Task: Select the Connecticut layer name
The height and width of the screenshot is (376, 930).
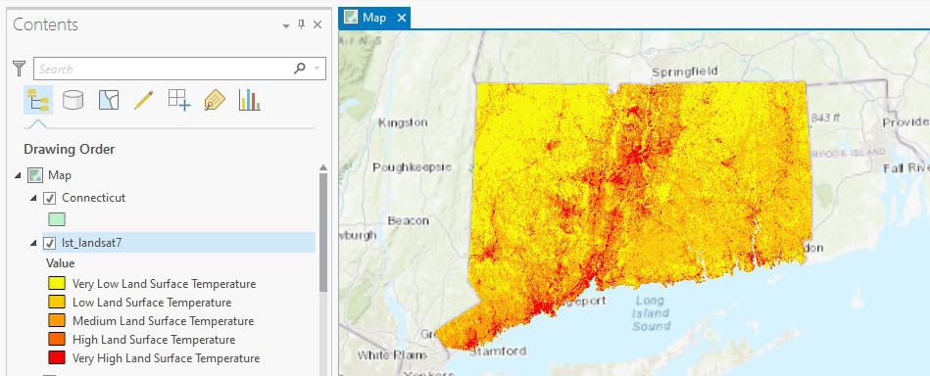Action: 94,198
